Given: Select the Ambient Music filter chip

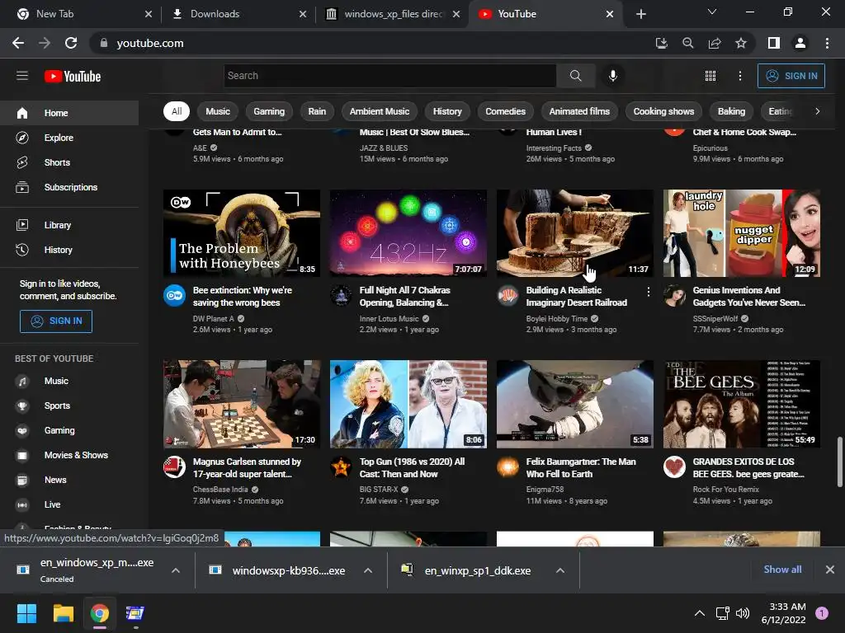Looking at the screenshot, I should point(380,111).
